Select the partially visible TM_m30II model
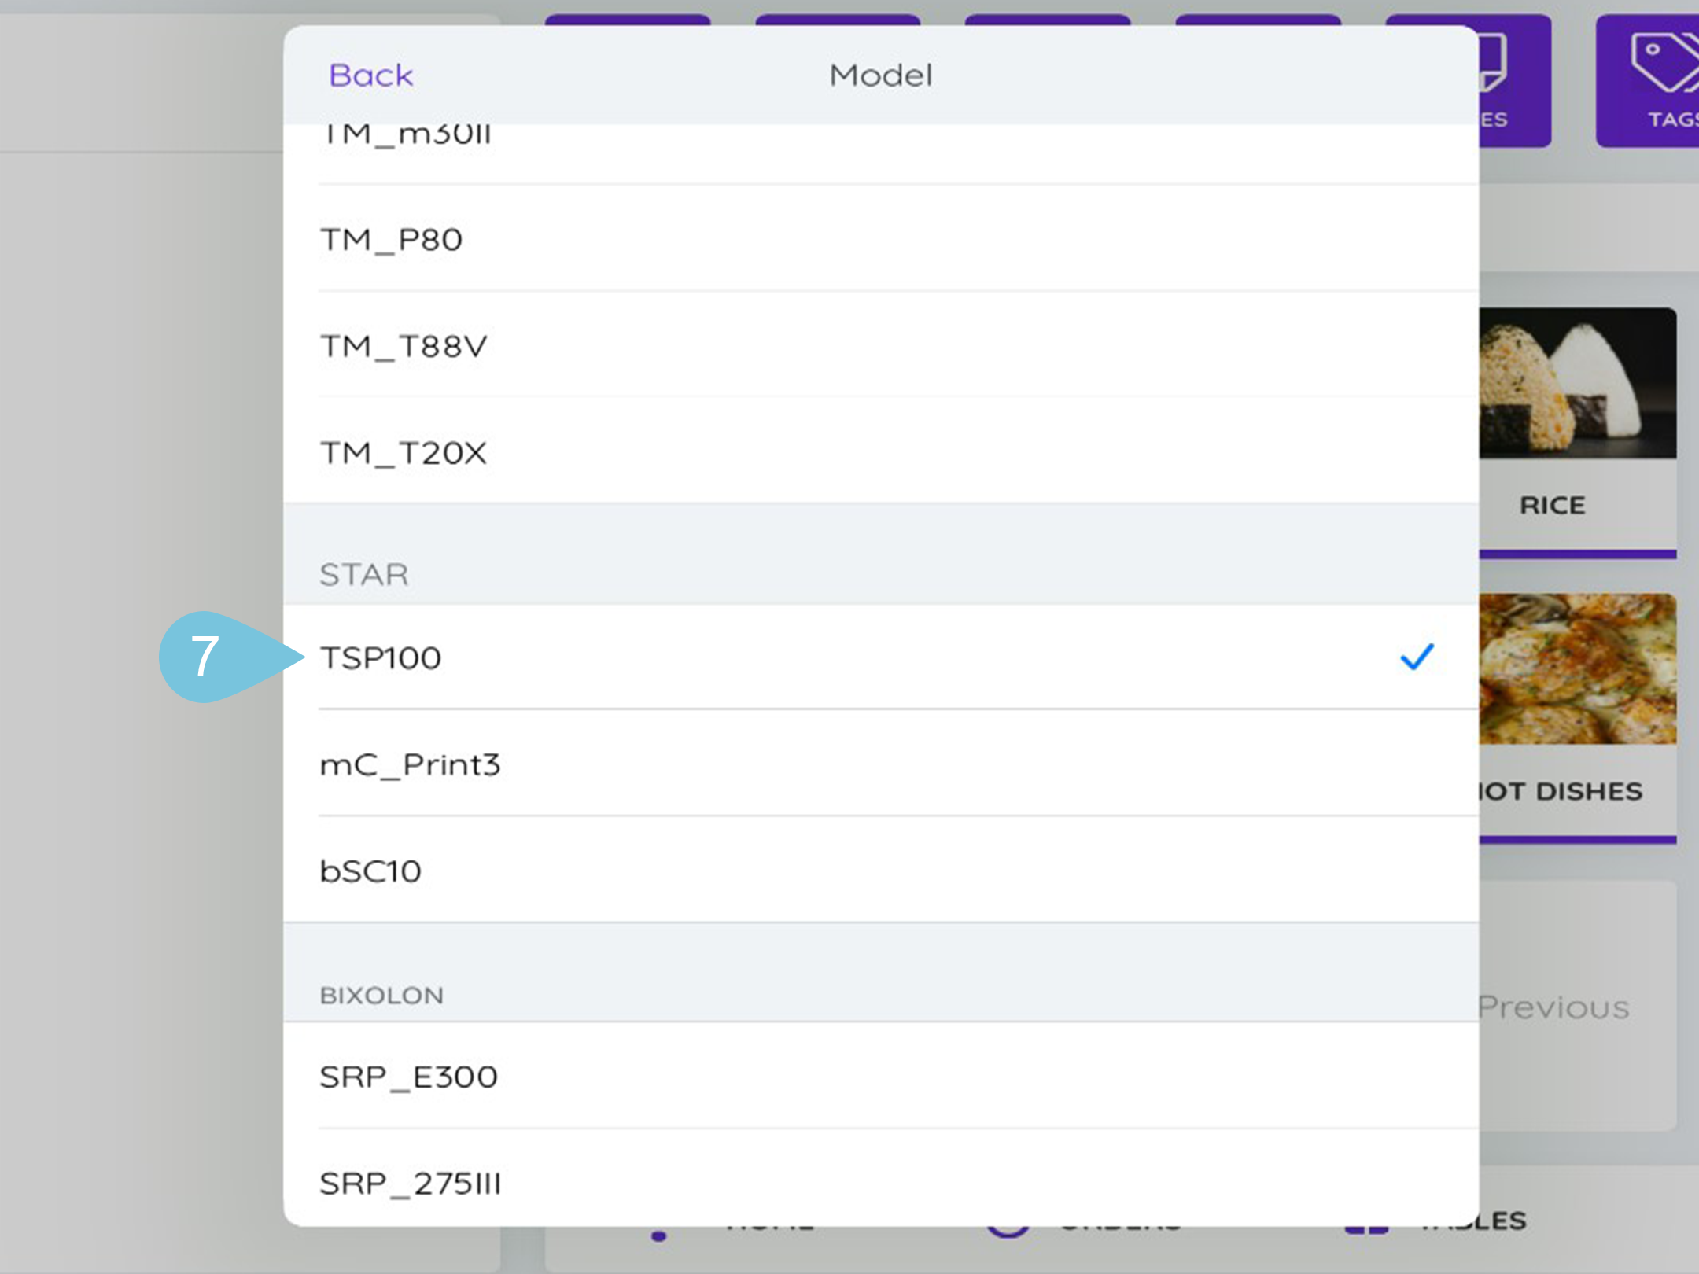This screenshot has height=1274, width=1699. [406, 138]
